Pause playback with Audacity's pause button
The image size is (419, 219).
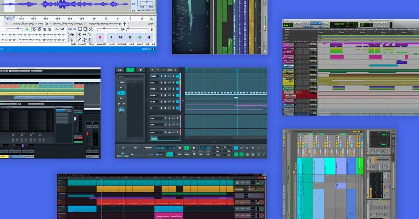pyautogui.click(x=149, y=37)
